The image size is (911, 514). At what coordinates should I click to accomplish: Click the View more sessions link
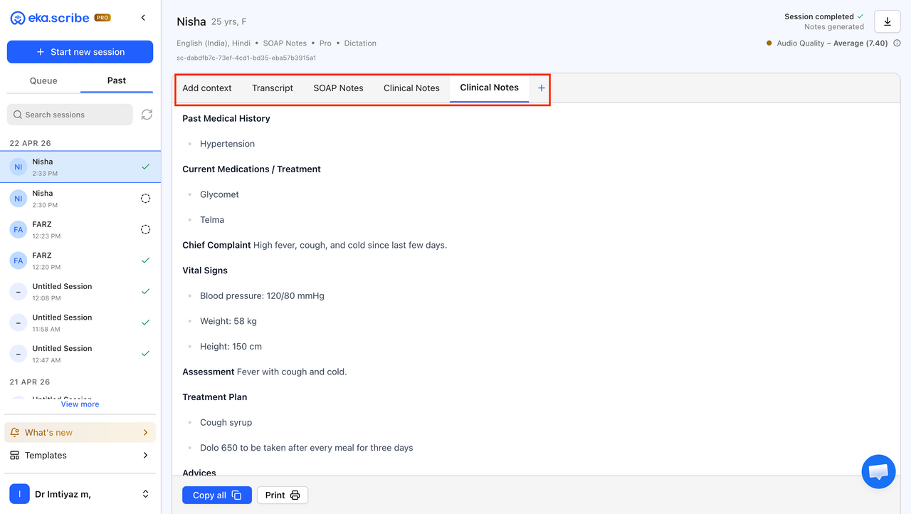coord(80,404)
